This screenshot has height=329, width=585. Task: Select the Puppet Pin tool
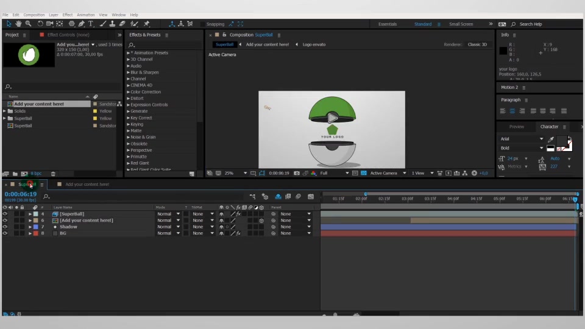pyautogui.click(x=147, y=24)
